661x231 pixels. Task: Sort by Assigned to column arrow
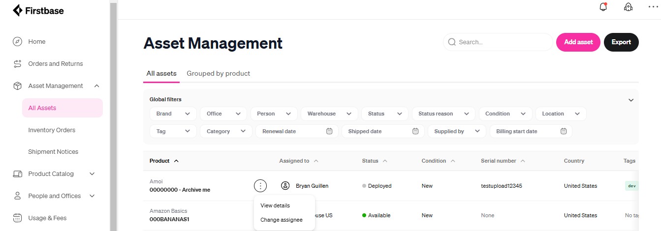coord(316,161)
